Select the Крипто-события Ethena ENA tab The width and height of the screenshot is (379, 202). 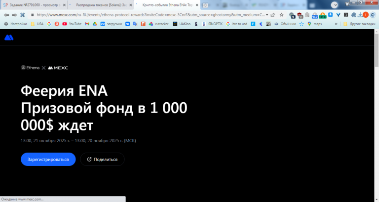(x=167, y=5)
